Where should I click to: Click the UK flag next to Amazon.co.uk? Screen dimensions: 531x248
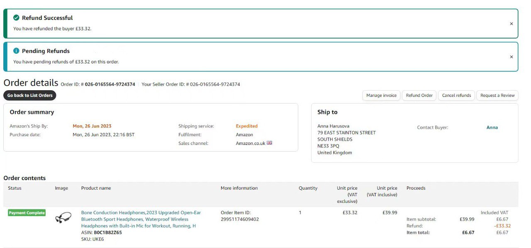point(270,143)
